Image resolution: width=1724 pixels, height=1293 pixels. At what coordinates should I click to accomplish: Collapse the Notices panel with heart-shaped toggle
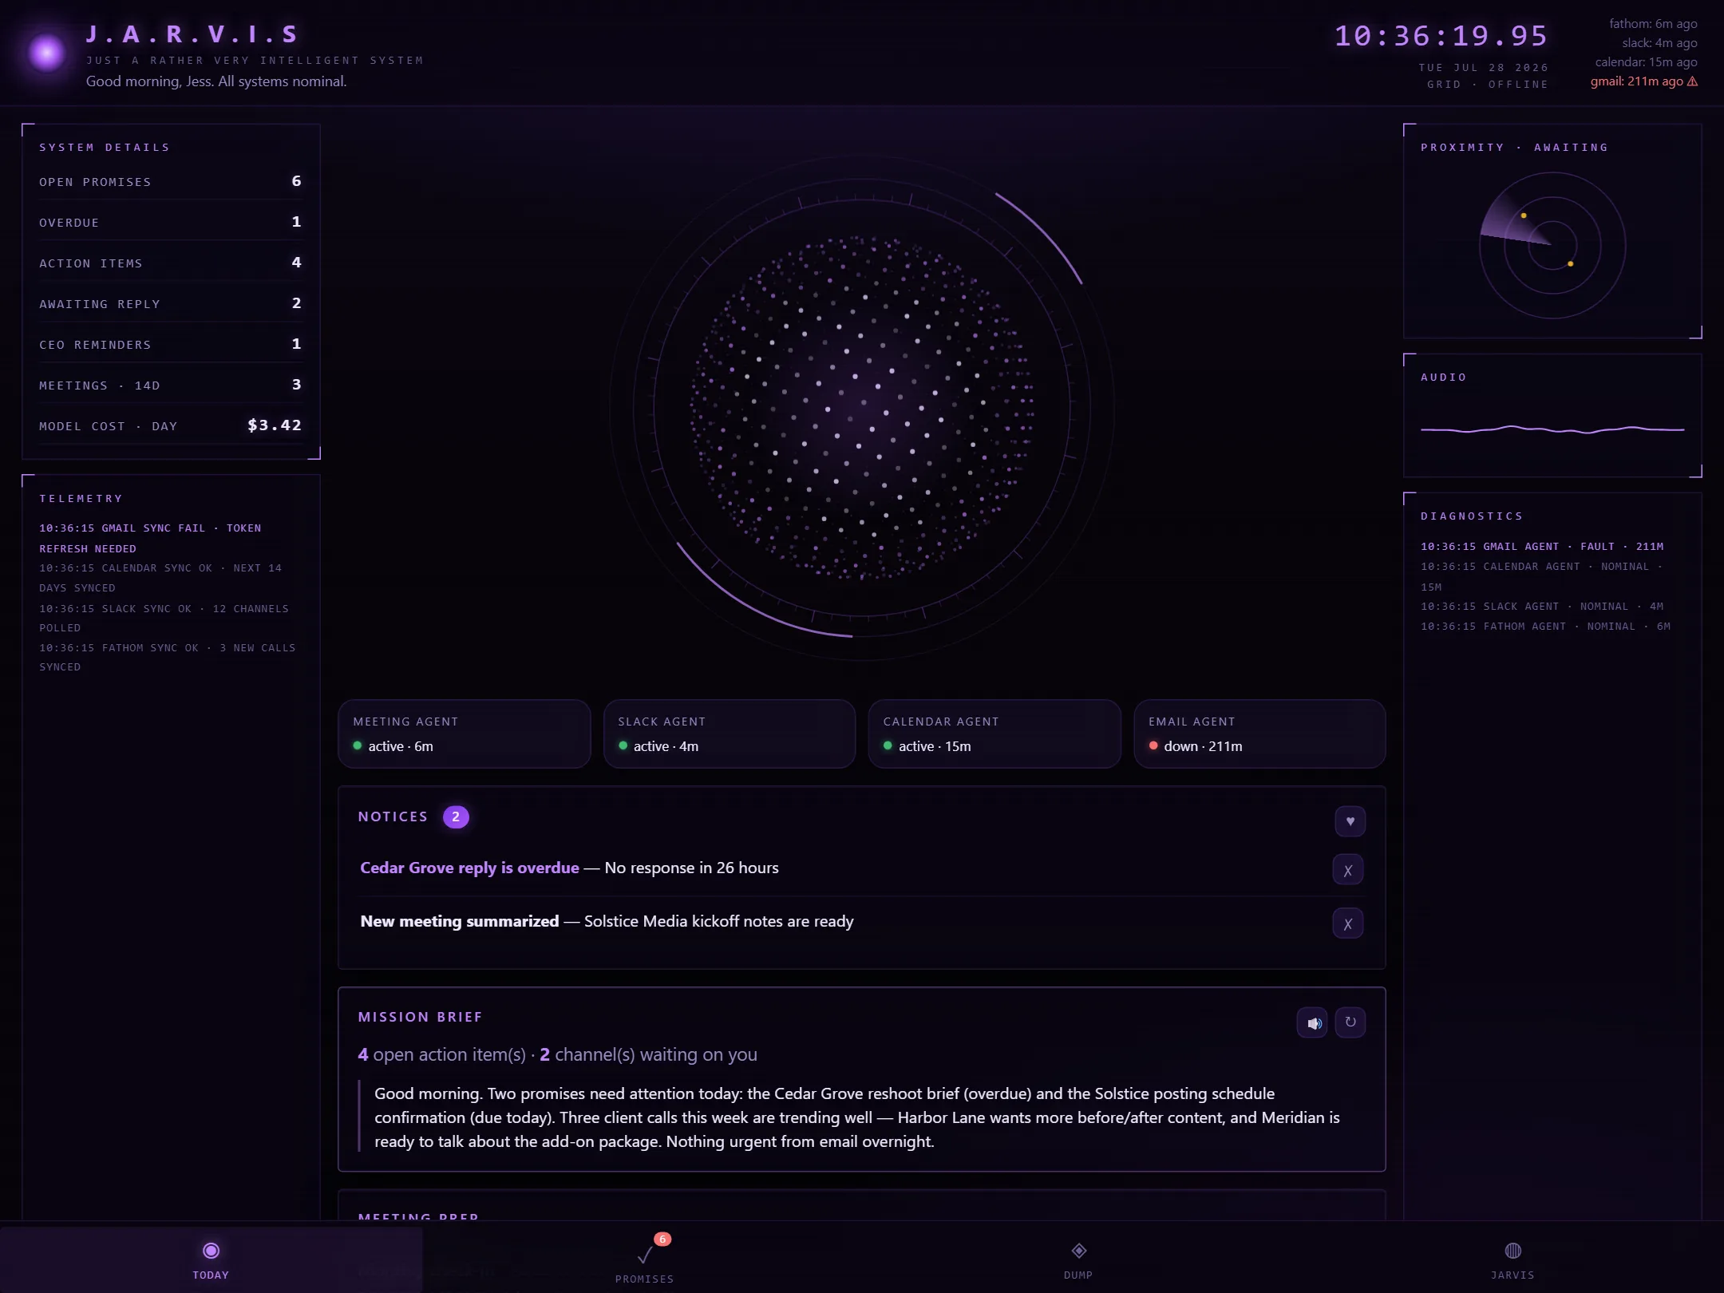[x=1350, y=821]
